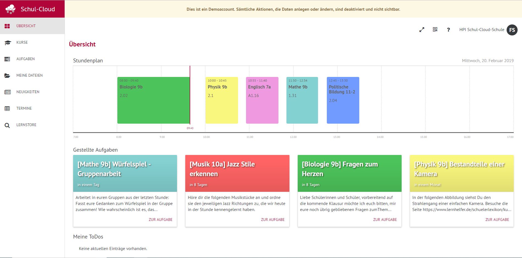Click the Aufgaben list icon
The height and width of the screenshot is (258, 522).
(7, 59)
